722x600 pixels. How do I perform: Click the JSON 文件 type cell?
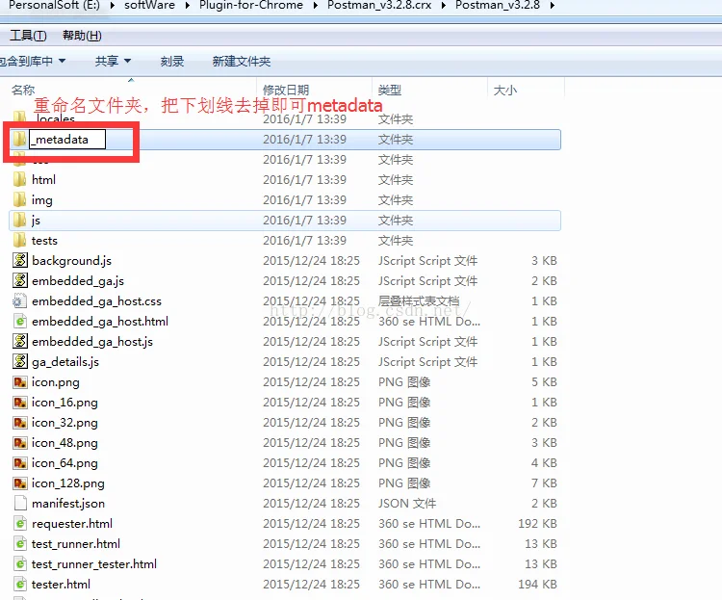coord(407,504)
